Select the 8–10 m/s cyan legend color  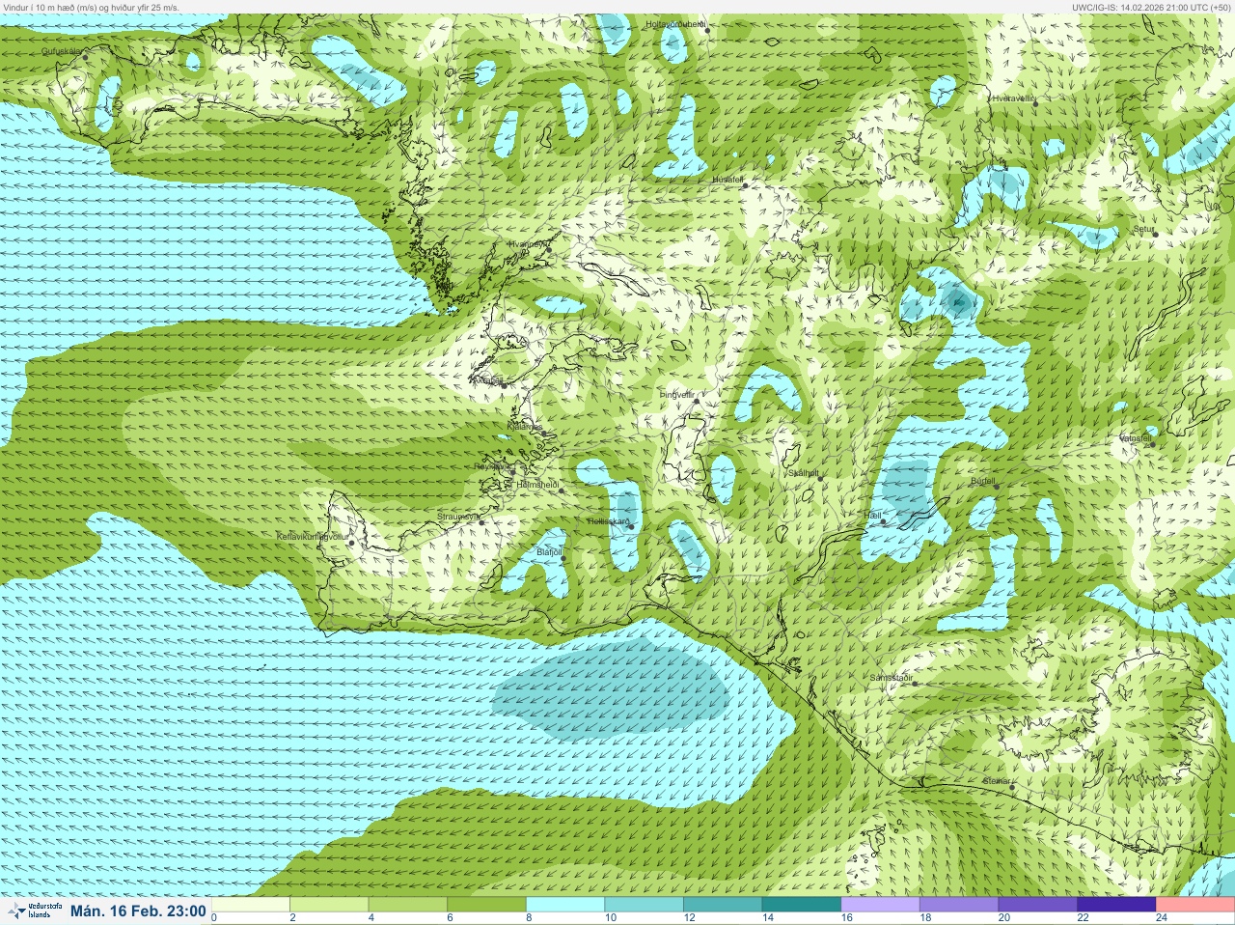coord(566,905)
